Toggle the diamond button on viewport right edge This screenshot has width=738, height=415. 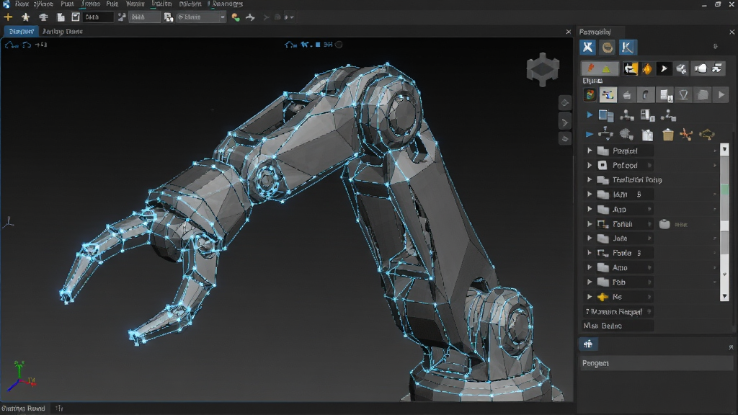pos(565,102)
